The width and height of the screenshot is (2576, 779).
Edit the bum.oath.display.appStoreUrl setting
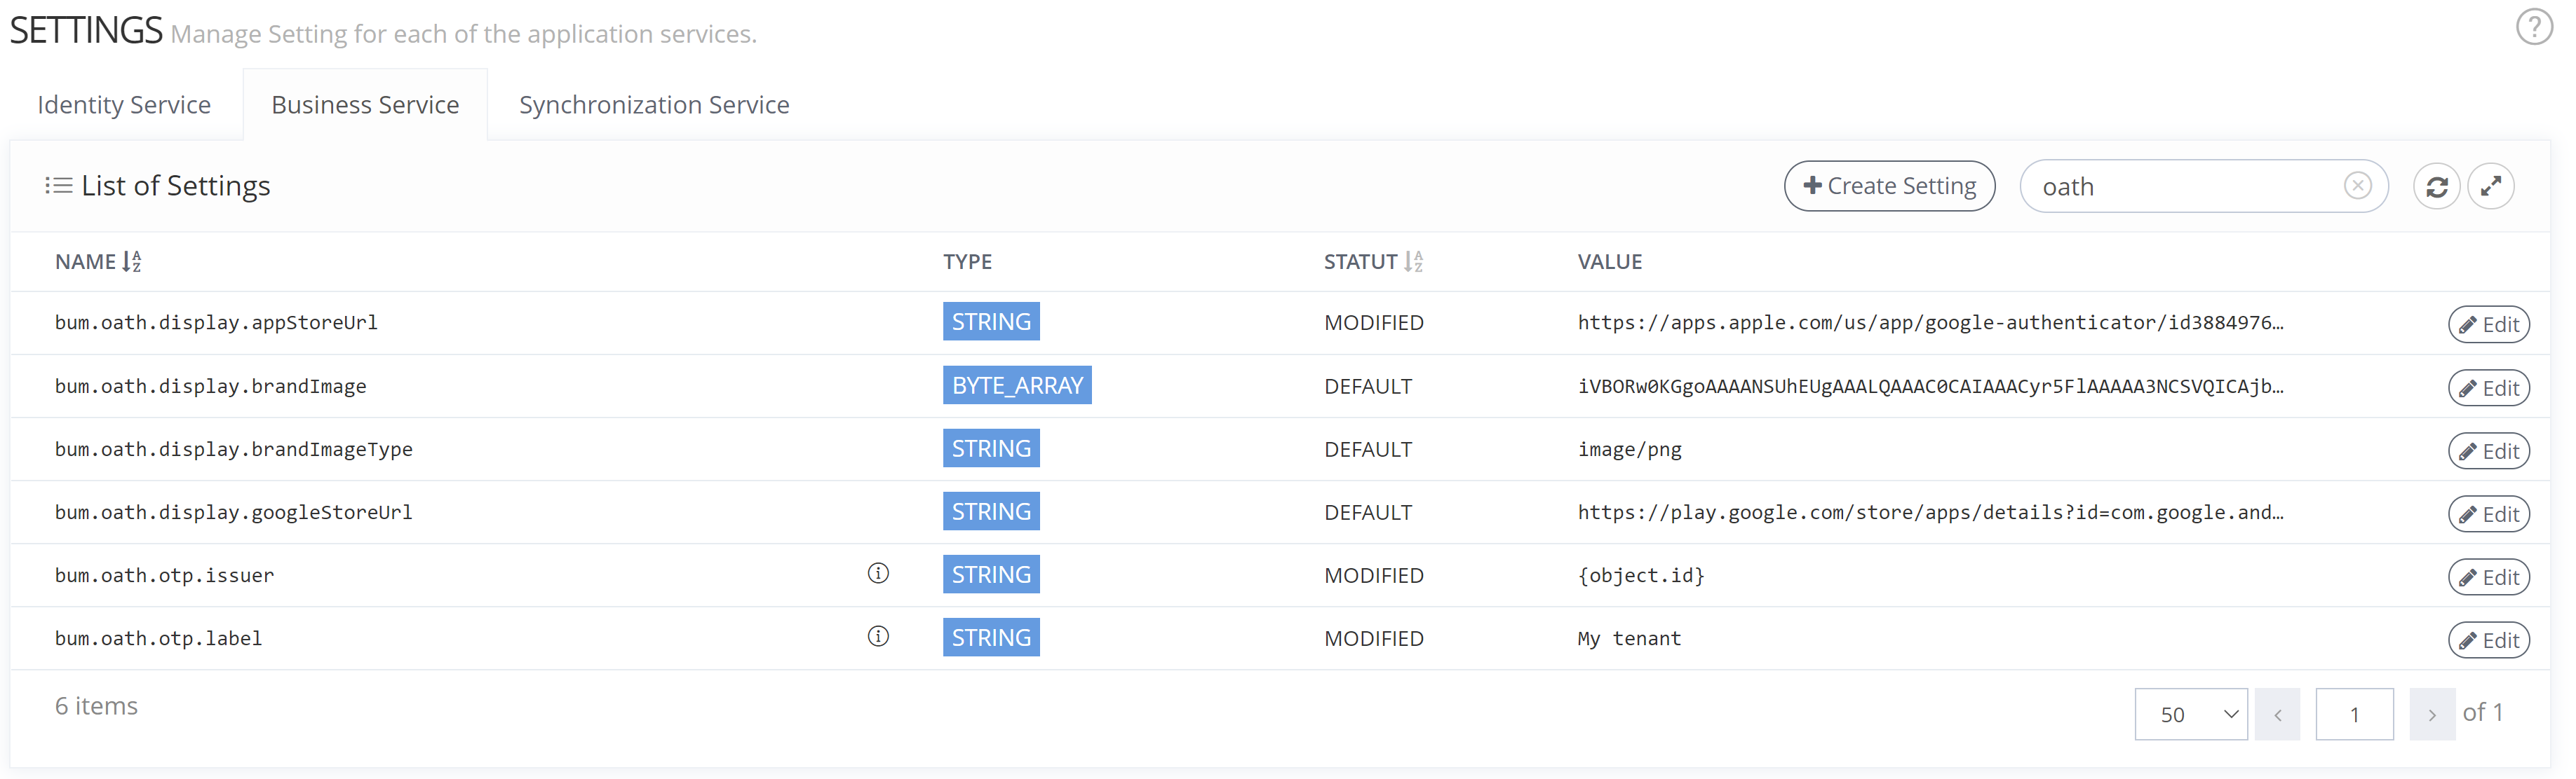(x=2488, y=324)
